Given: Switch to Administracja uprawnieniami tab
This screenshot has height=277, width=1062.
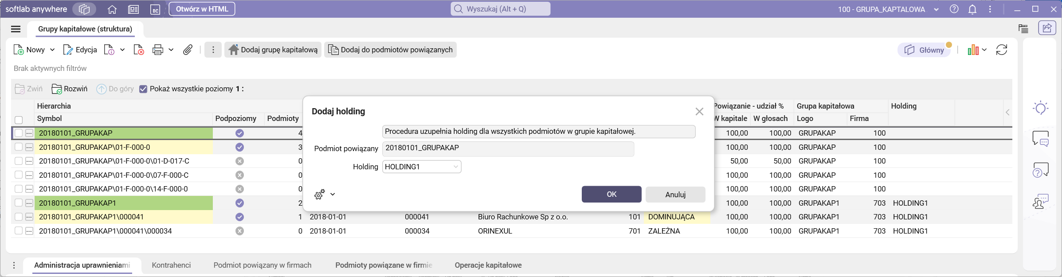Looking at the screenshot, I should click(x=82, y=265).
